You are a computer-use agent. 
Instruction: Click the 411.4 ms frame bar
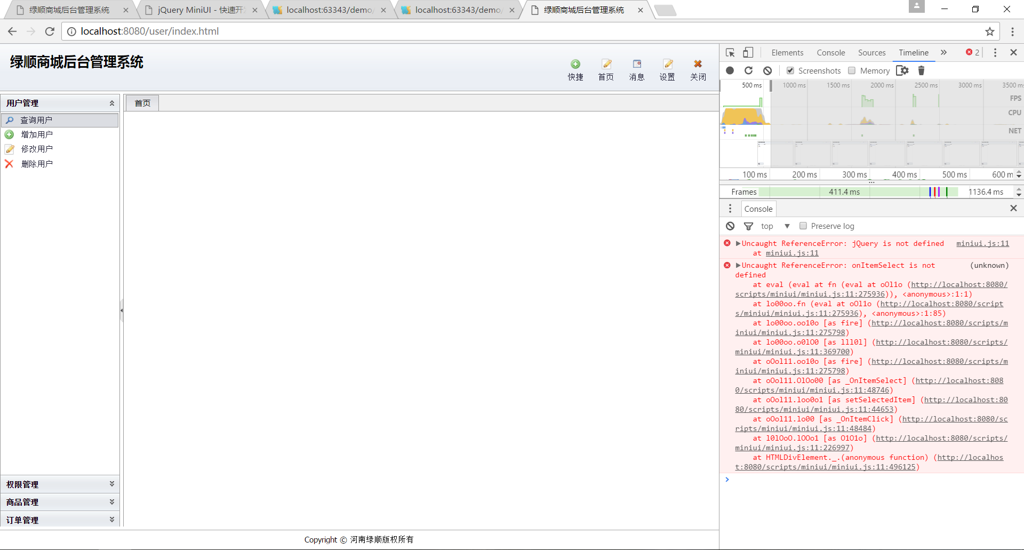click(844, 192)
